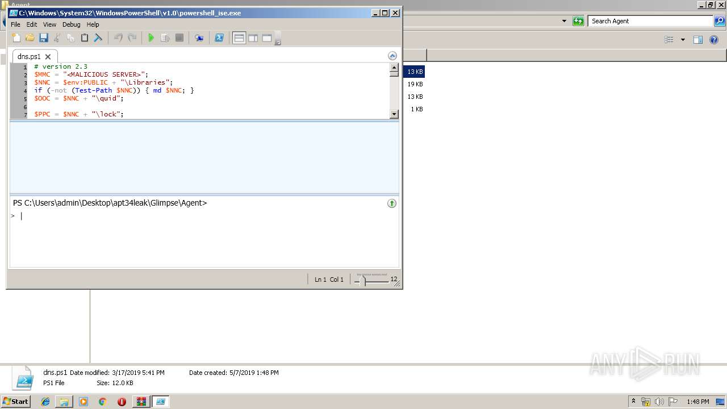Create a new script with New icon

pos(16,38)
